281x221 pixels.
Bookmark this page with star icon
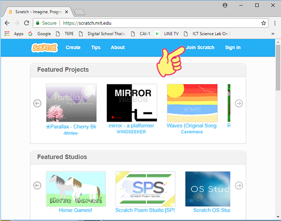pos(263,23)
